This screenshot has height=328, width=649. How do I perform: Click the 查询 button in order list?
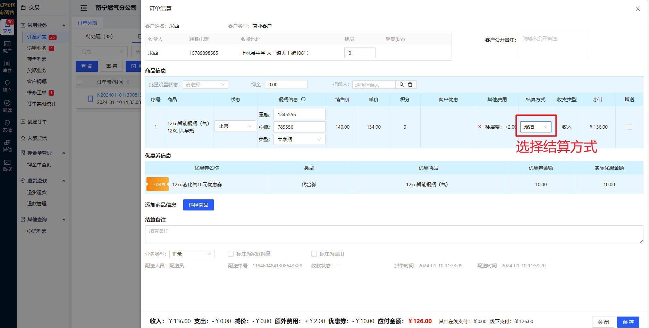point(87,66)
